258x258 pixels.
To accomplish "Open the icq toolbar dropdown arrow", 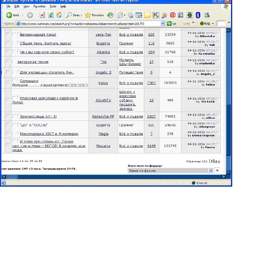I will point(213,24).
